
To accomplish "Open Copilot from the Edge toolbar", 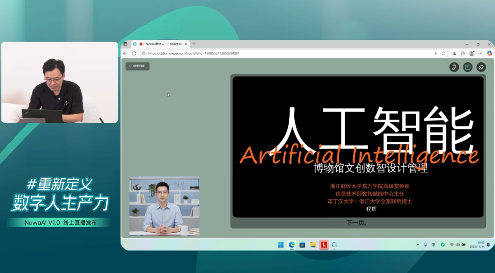I will pyautogui.click(x=489, y=54).
